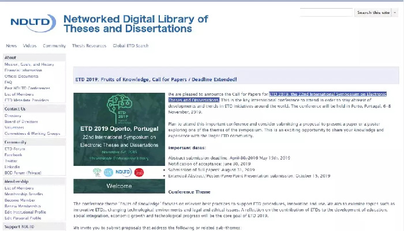Open the Thesis Resources menu item

click(x=89, y=46)
